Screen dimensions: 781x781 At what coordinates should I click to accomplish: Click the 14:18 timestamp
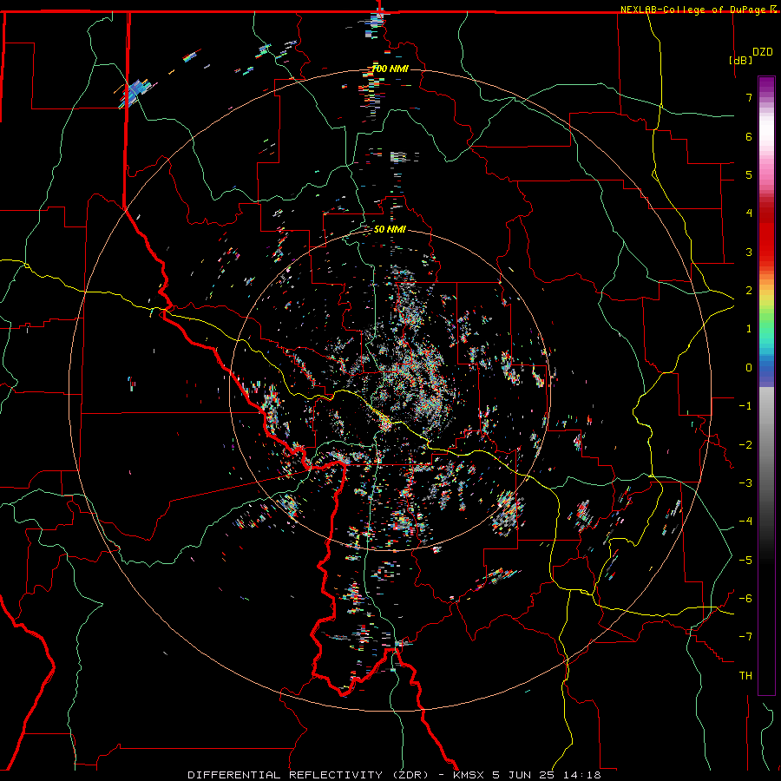coord(581,775)
